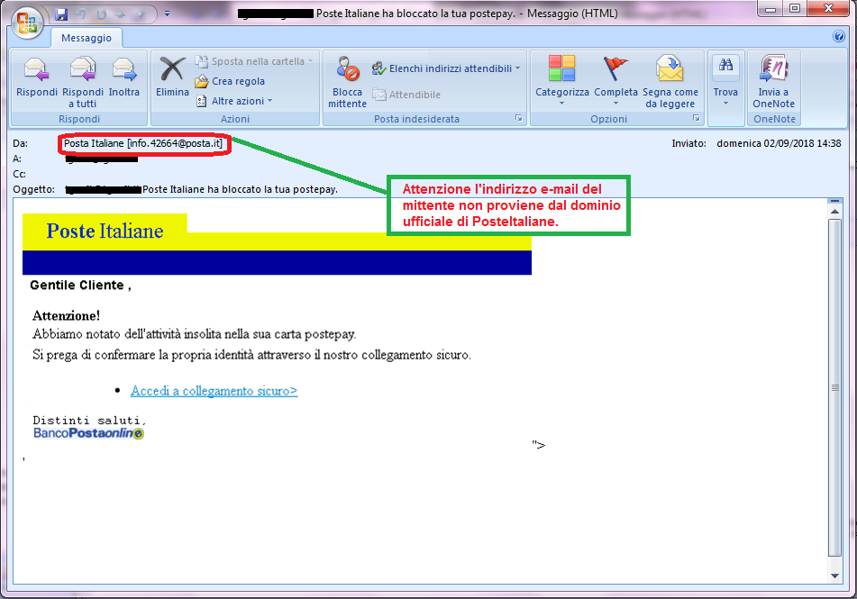Delete the message with Elimina
The image size is (857, 599).
click(x=172, y=77)
